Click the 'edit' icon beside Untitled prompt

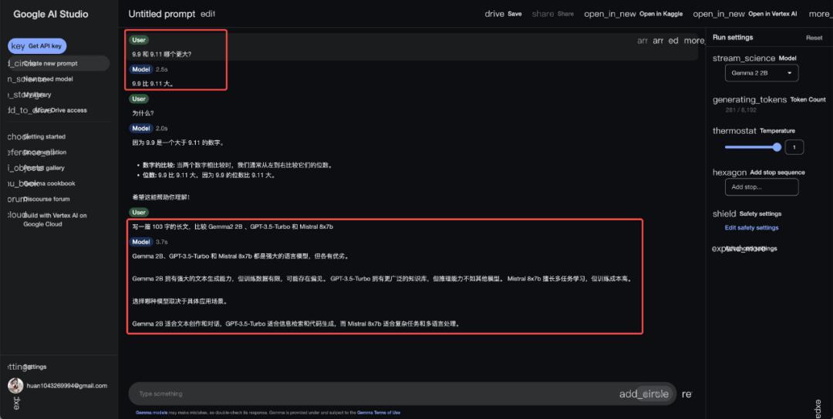(207, 14)
